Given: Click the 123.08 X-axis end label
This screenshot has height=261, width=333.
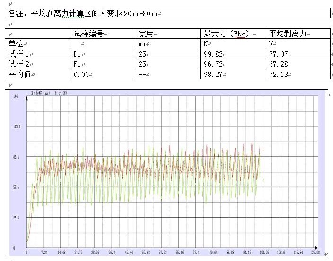Looking at the screenshot, I should point(315,253).
